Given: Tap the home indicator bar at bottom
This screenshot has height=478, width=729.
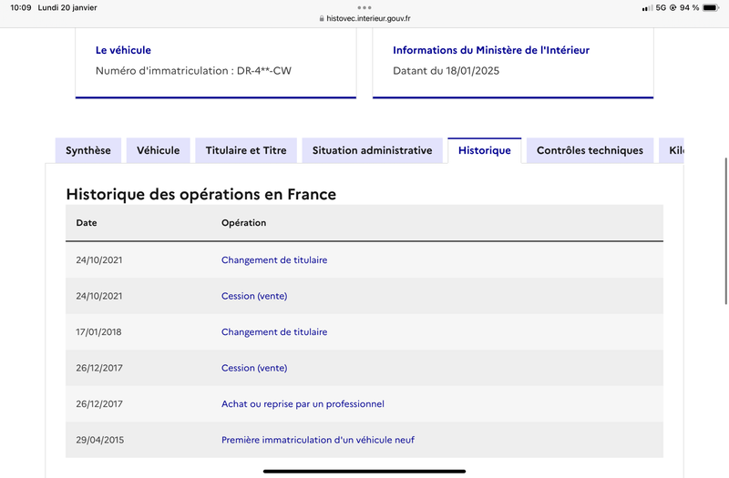Looking at the screenshot, I should 364,471.
